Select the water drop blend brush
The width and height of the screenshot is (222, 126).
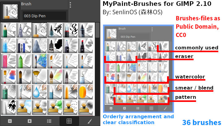click(x=39, y=92)
